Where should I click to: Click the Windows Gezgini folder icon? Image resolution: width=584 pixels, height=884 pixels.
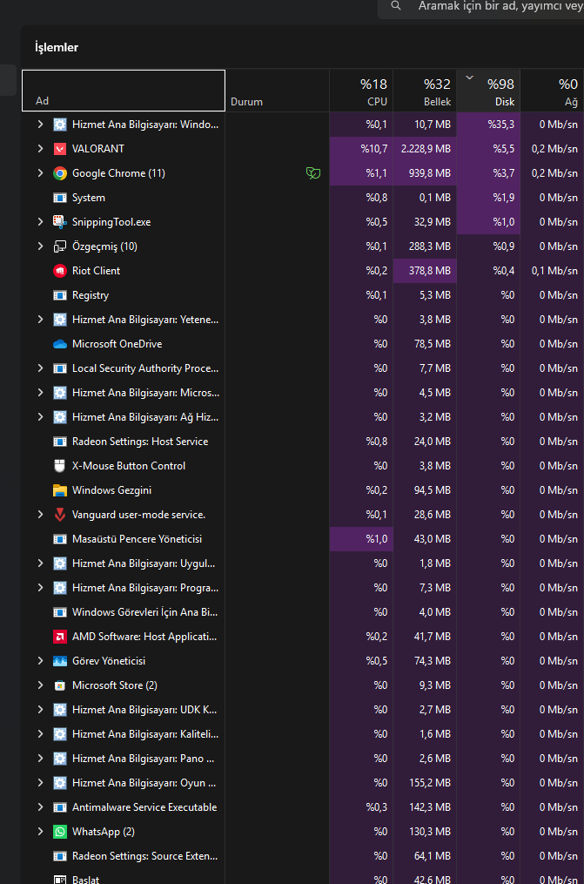pyautogui.click(x=60, y=490)
